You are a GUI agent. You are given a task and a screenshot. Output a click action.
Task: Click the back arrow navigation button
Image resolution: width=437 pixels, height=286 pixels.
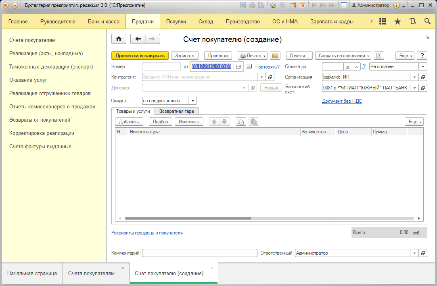(138, 39)
